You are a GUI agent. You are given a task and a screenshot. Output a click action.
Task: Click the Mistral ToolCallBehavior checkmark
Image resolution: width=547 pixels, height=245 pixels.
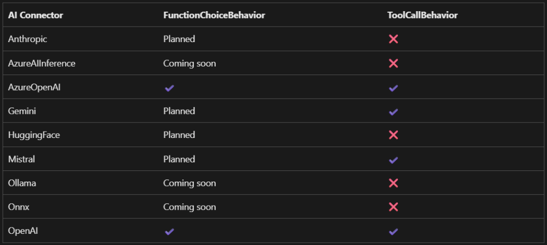click(x=394, y=160)
